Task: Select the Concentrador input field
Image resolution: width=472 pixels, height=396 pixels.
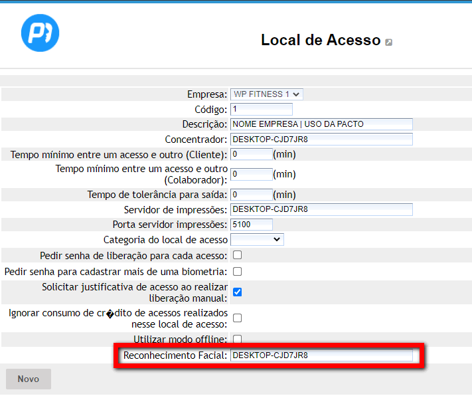Action: pyautogui.click(x=321, y=140)
